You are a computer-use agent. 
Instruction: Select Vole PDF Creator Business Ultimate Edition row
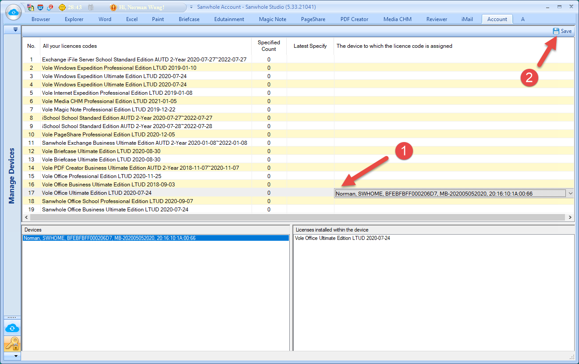click(x=298, y=168)
